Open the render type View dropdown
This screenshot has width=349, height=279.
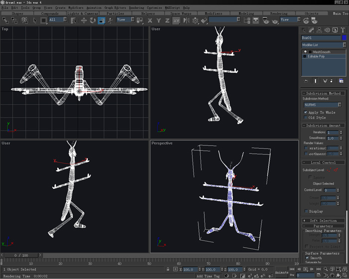point(291,19)
